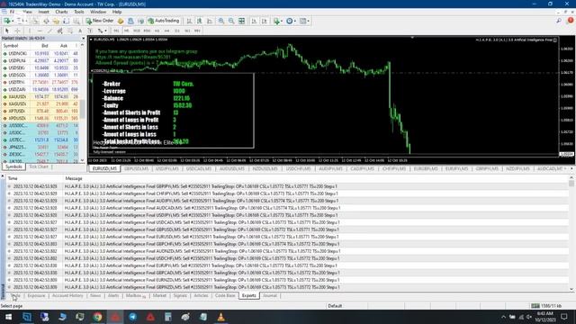Select the Equidistant Channel tool
576x324 pixels.
click(59, 31)
